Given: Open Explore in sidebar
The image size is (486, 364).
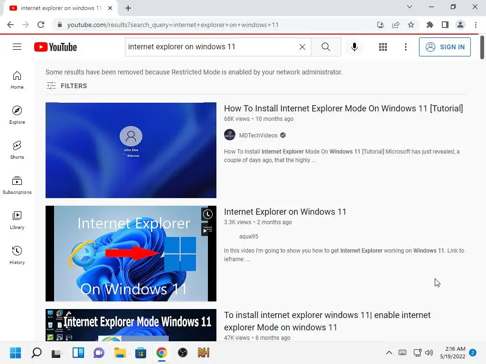Looking at the screenshot, I should coord(17,115).
